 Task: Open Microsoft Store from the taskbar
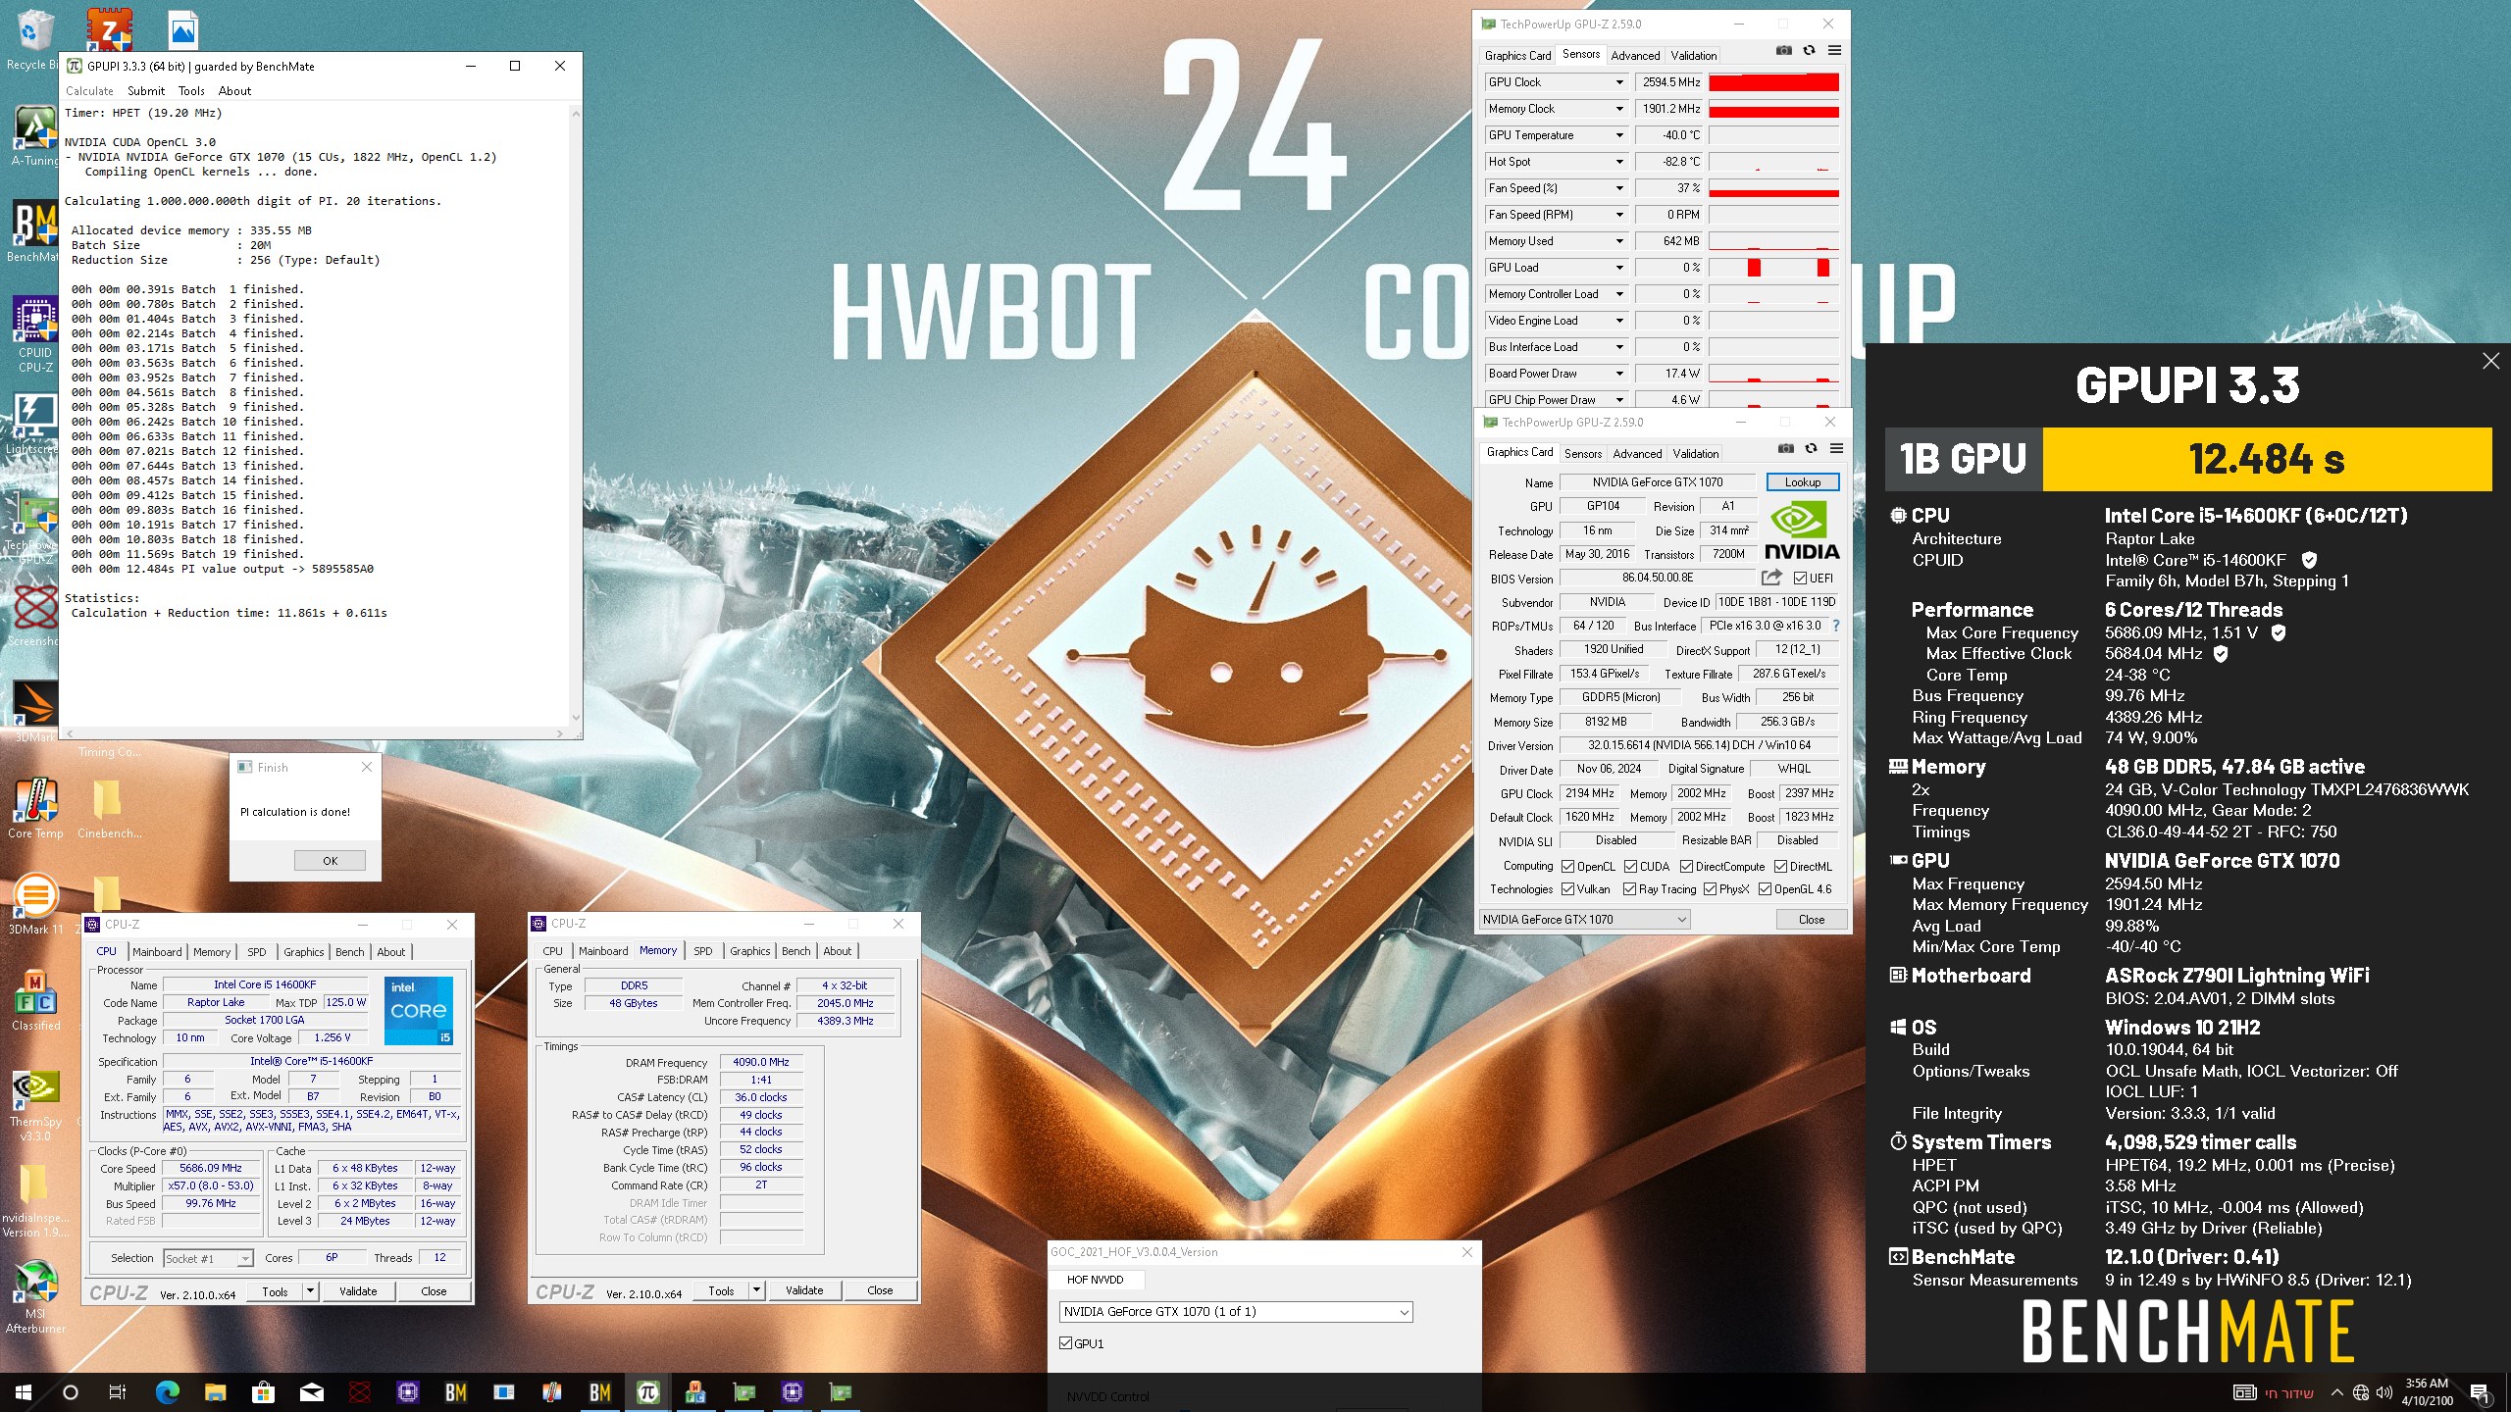[x=263, y=1392]
